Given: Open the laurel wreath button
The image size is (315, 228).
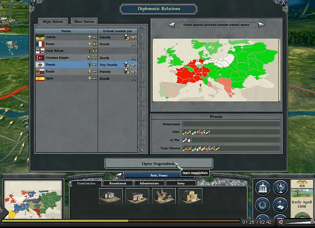Looking at the screenshot, I should point(262,205).
